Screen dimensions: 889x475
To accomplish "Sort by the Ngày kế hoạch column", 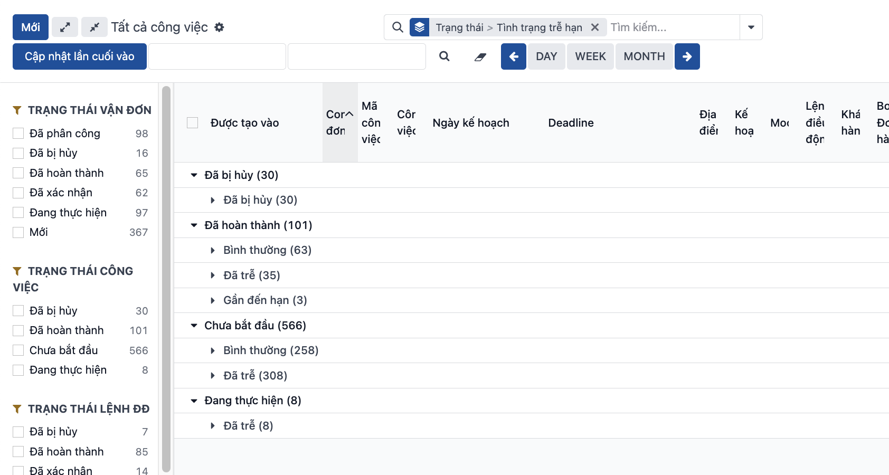I will [x=471, y=123].
